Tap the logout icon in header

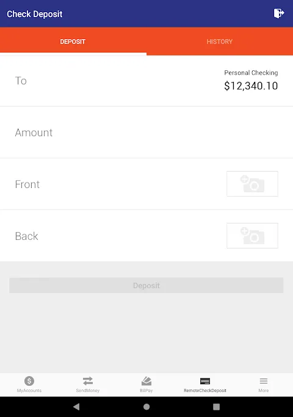pos(279,13)
